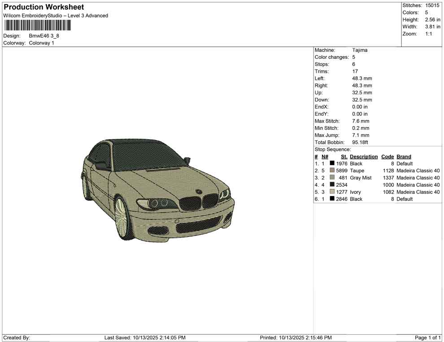The width and height of the screenshot is (444, 342).
Task: Click the dark swatch in the 2534-stitch row
Action: point(332,185)
